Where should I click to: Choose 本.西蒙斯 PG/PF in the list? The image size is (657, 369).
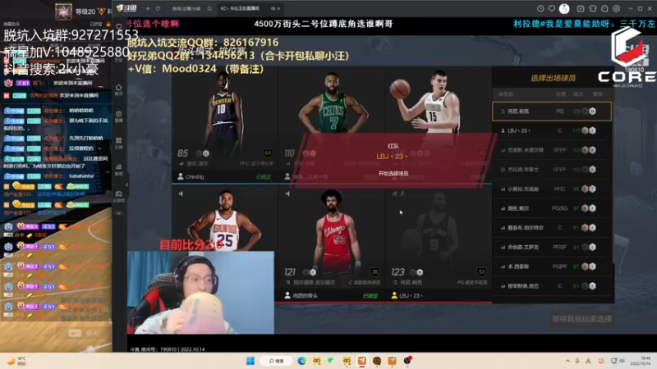(x=552, y=266)
